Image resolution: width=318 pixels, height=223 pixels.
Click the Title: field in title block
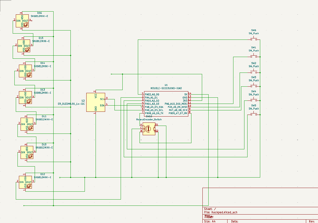[x=209, y=217]
